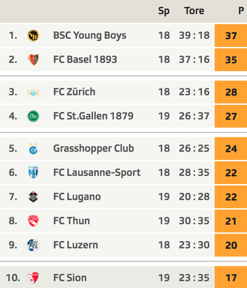This screenshot has height=288, width=247.
Task: Open the FC Lausanne-Sport shield icon
Action: 33,173
